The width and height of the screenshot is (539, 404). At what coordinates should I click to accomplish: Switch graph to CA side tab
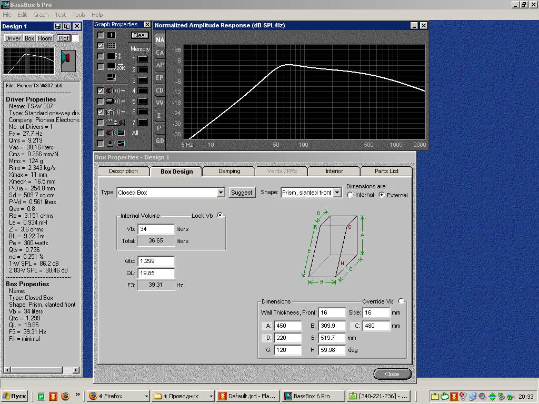click(159, 53)
